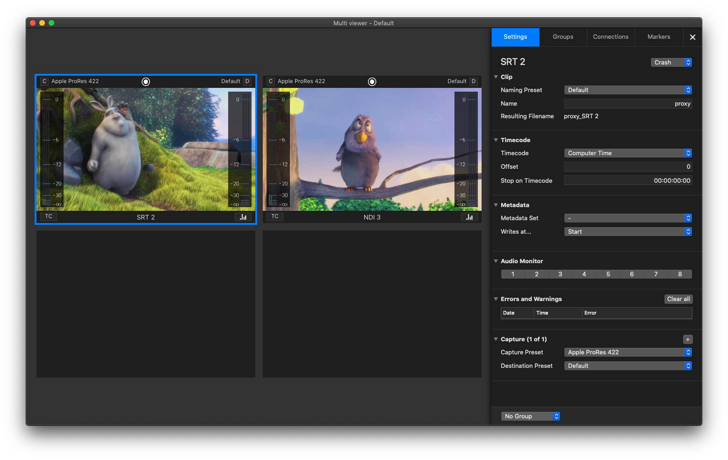Select the SRT 2 video preview
728x460 pixels.
click(146, 150)
